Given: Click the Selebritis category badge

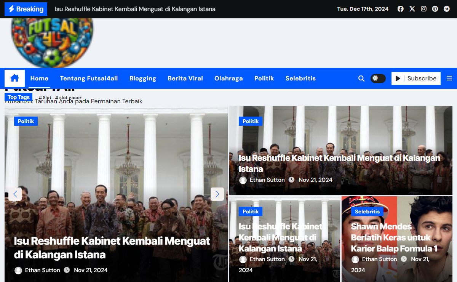Looking at the screenshot, I should [x=367, y=211].
